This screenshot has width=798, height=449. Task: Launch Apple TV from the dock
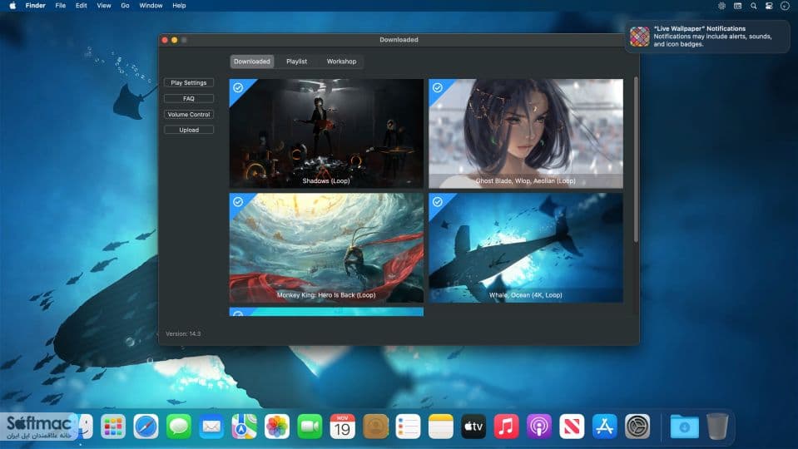pyautogui.click(x=473, y=426)
